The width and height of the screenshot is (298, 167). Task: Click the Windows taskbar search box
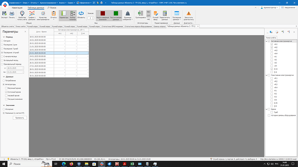click(x=30, y=164)
